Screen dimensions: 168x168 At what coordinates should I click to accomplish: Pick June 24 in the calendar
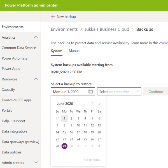[x=78, y=139]
